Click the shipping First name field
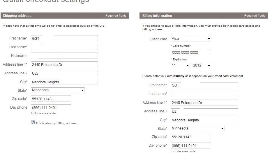Screen dimensions: 272x160 [64, 38]
